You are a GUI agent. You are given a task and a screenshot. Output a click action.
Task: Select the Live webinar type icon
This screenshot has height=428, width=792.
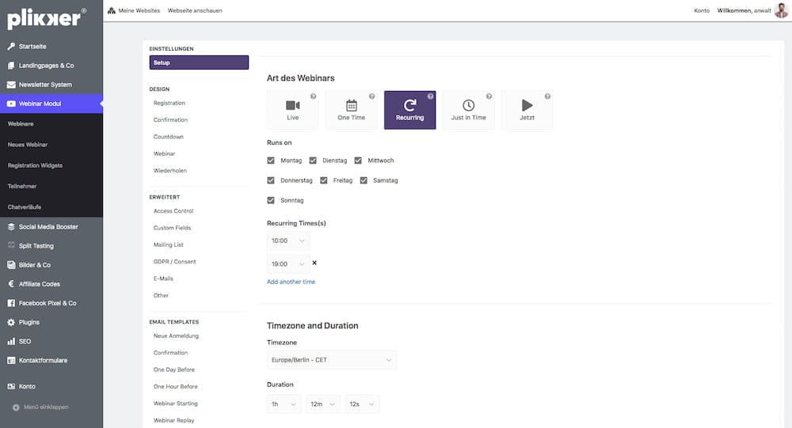pos(292,106)
